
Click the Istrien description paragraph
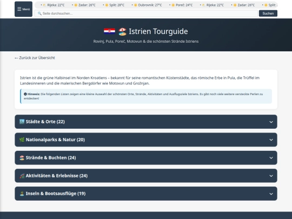point(140,81)
